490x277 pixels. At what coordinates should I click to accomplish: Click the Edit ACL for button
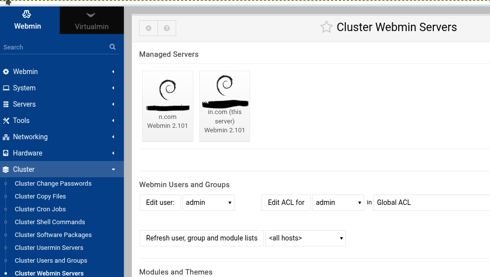click(x=286, y=202)
